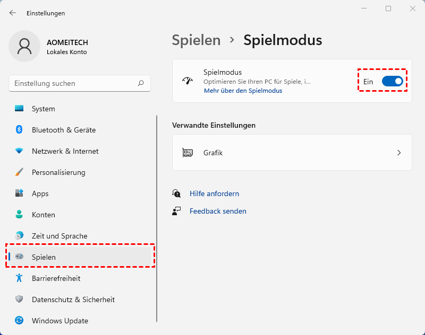Click the Windows Update sync icon
Viewport: 425px width, 335px height.
pos(20,321)
